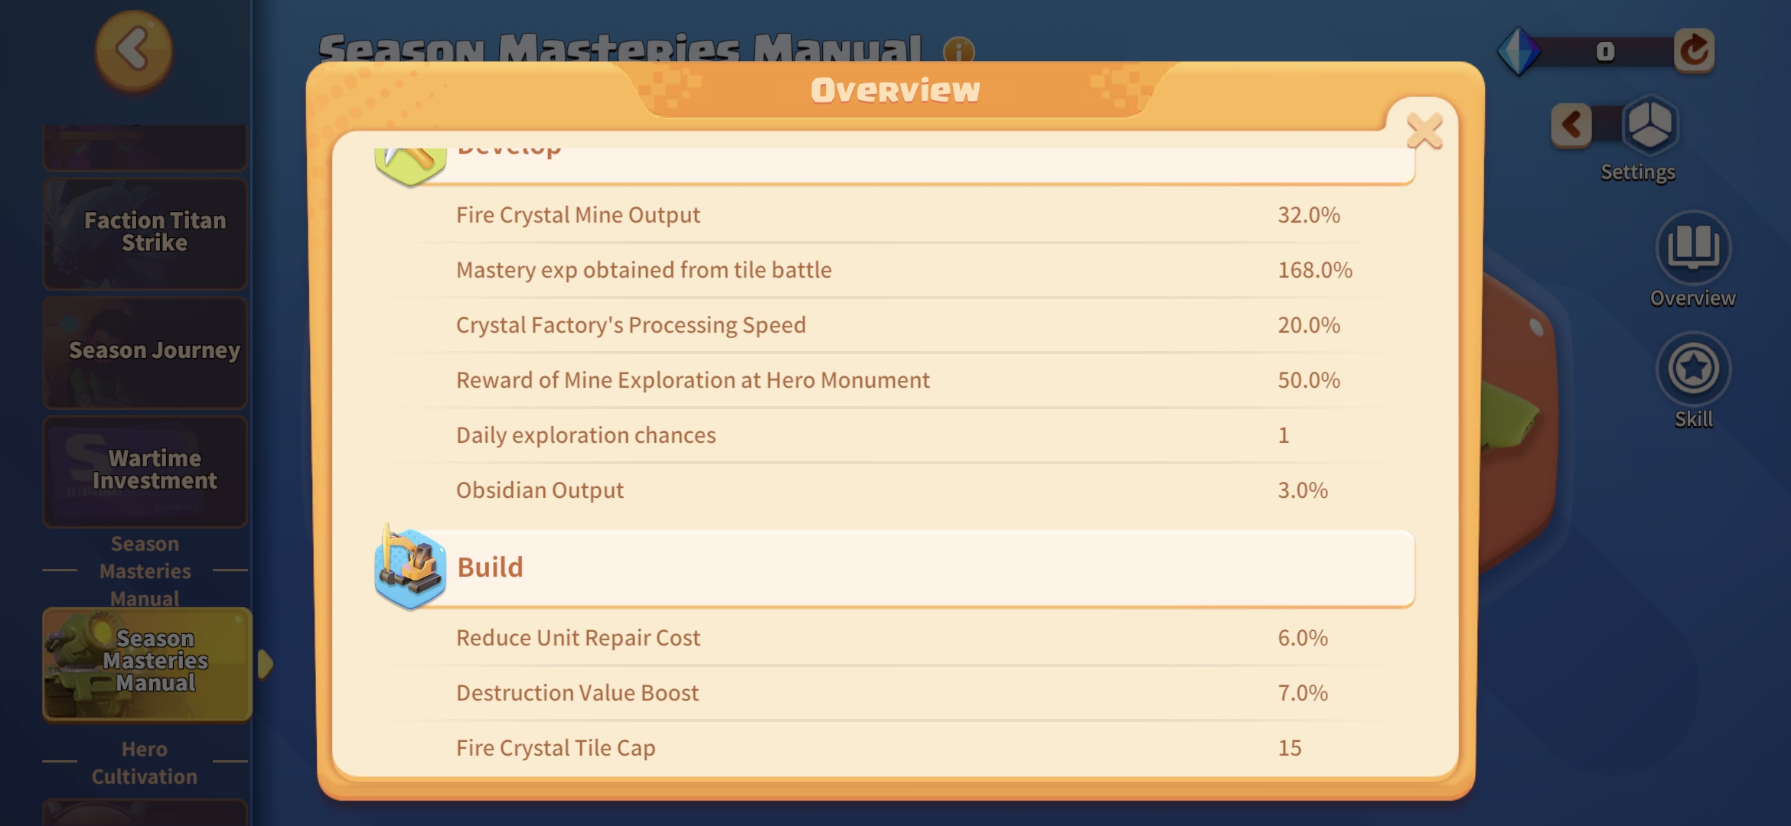The height and width of the screenshot is (826, 1791).
Task: Open the Season Journey sidebar entry
Action: click(x=145, y=353)
